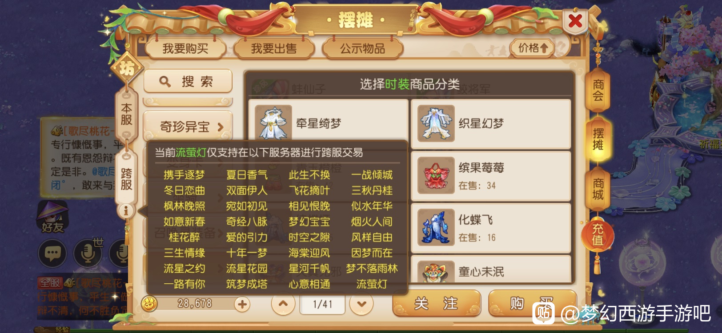Toggle the 价格 price sort arrow
This screenshot has width=722, height=333.
(x=533, y=48)
